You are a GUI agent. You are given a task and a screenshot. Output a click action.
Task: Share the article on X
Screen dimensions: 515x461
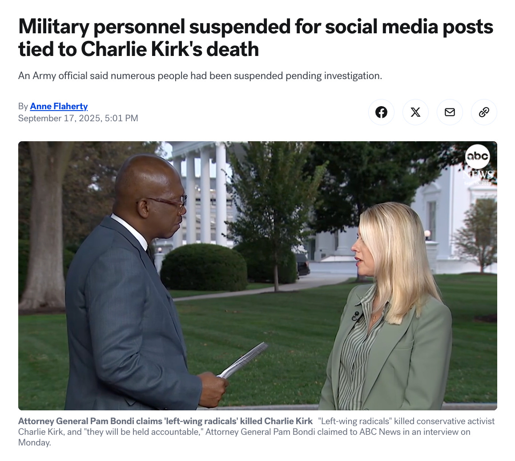(415, 112)
